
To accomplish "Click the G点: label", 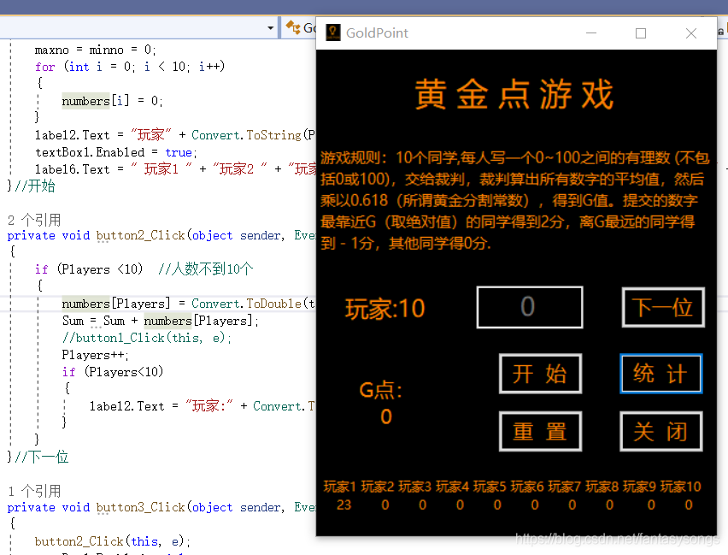I will click(381, 389).
